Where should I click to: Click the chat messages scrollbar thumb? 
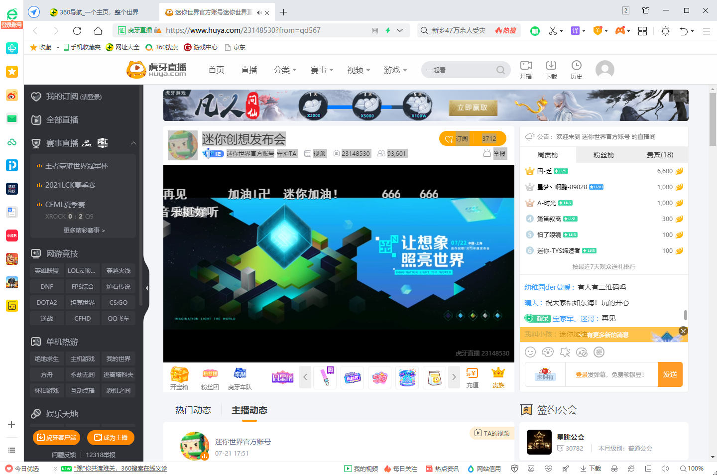tap(686, 315)
